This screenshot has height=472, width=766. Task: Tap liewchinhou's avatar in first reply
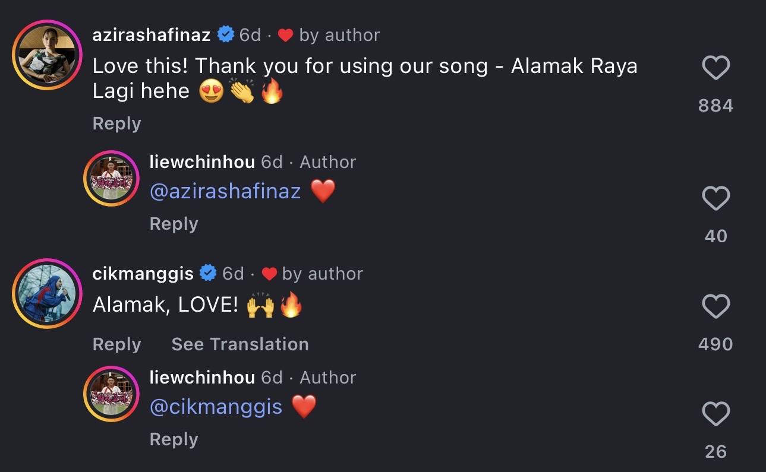[111, 179]
